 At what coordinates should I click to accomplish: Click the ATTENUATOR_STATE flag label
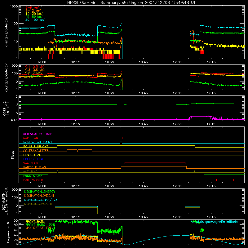point(38,134)
